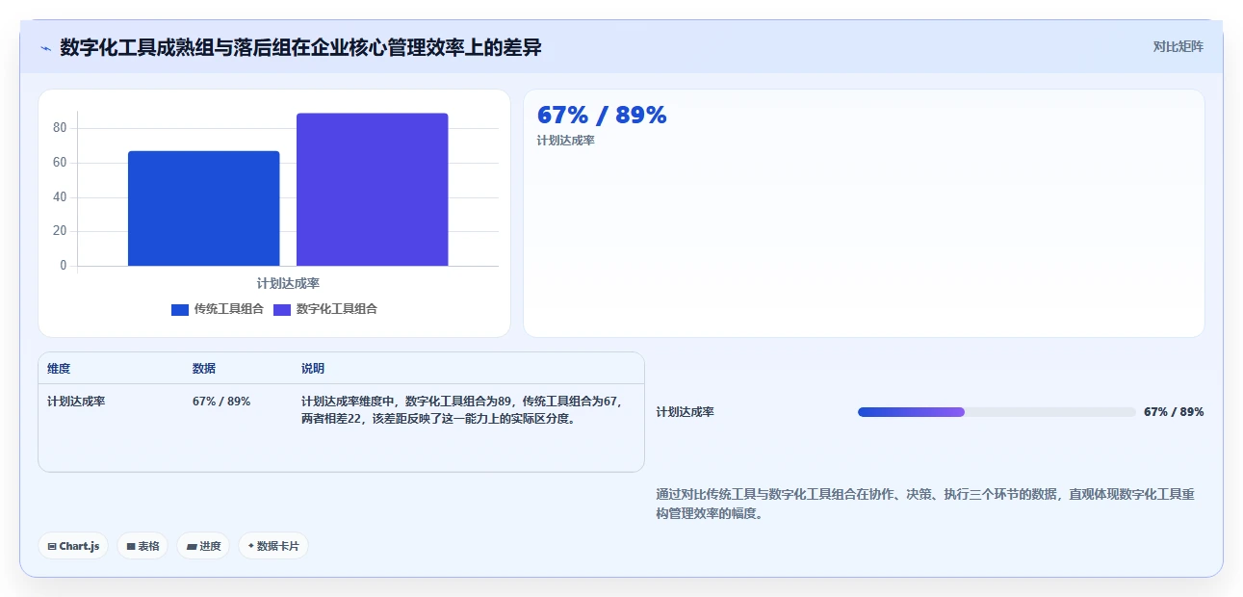Click the 数字化工具组合 legend text
The width and height of the screenshot is (1243, 597).
[337, 309]
